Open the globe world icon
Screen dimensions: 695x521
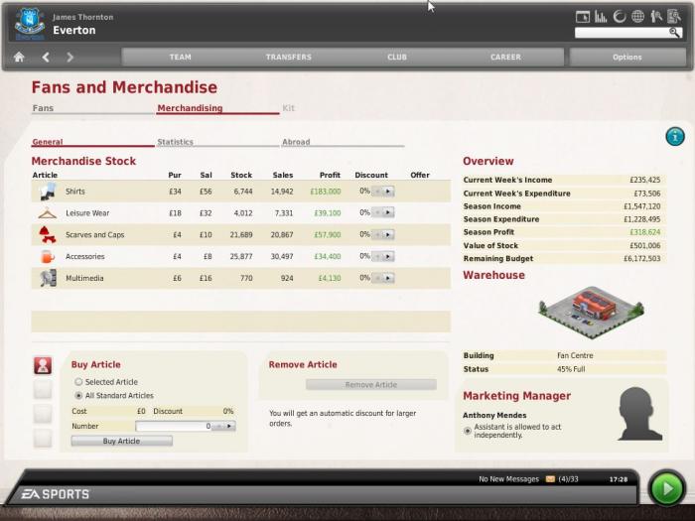pyautogui.click(x=637, y=17)
